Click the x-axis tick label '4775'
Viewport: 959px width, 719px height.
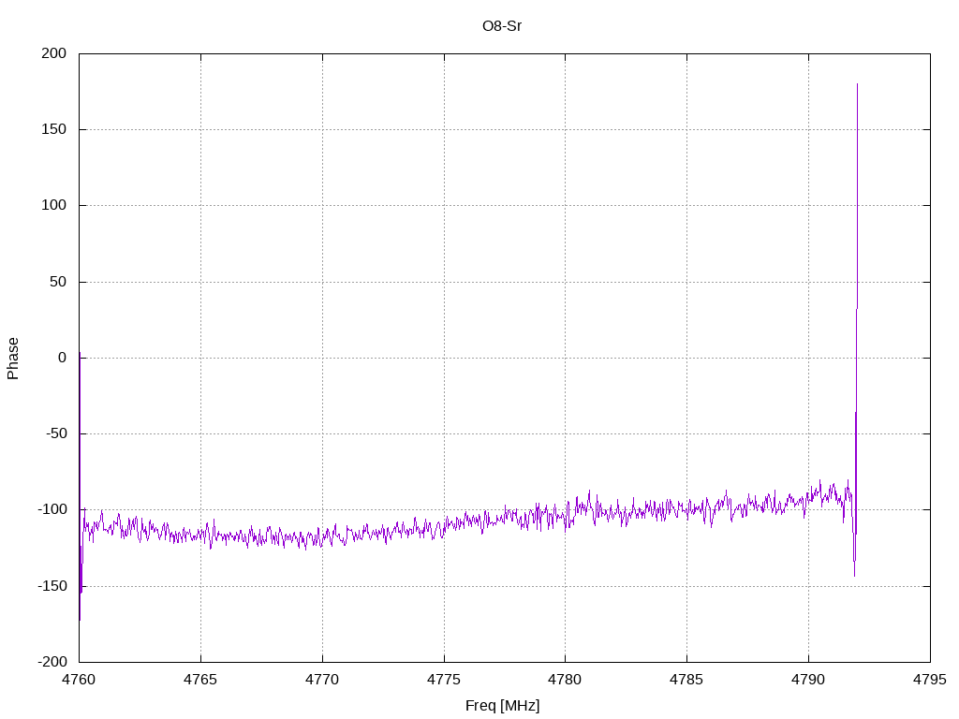pos(444,680)
